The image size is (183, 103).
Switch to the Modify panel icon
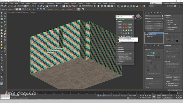pos(149,13)
